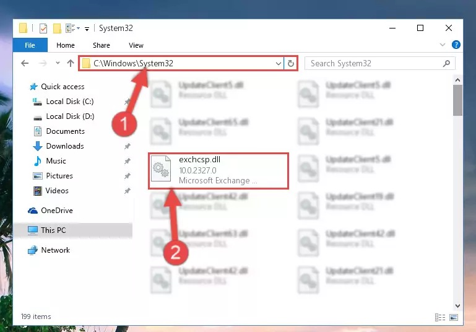The height and width of the screenshot is (332, 476).
Task: Select This PC in the navigation pane
Action: click(73, 230)
